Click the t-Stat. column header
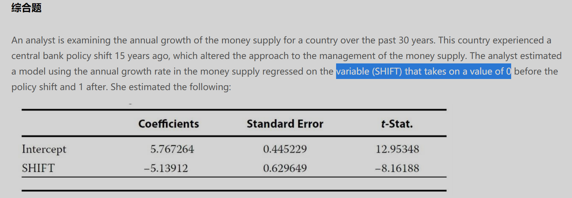The height and width of the screenshot is (198, 572). (x=397, y=124)
